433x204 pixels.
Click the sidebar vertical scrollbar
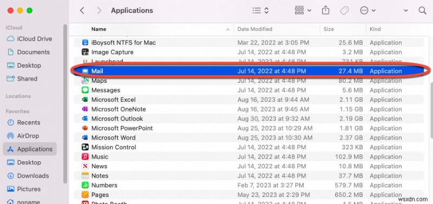coord(65,104)
